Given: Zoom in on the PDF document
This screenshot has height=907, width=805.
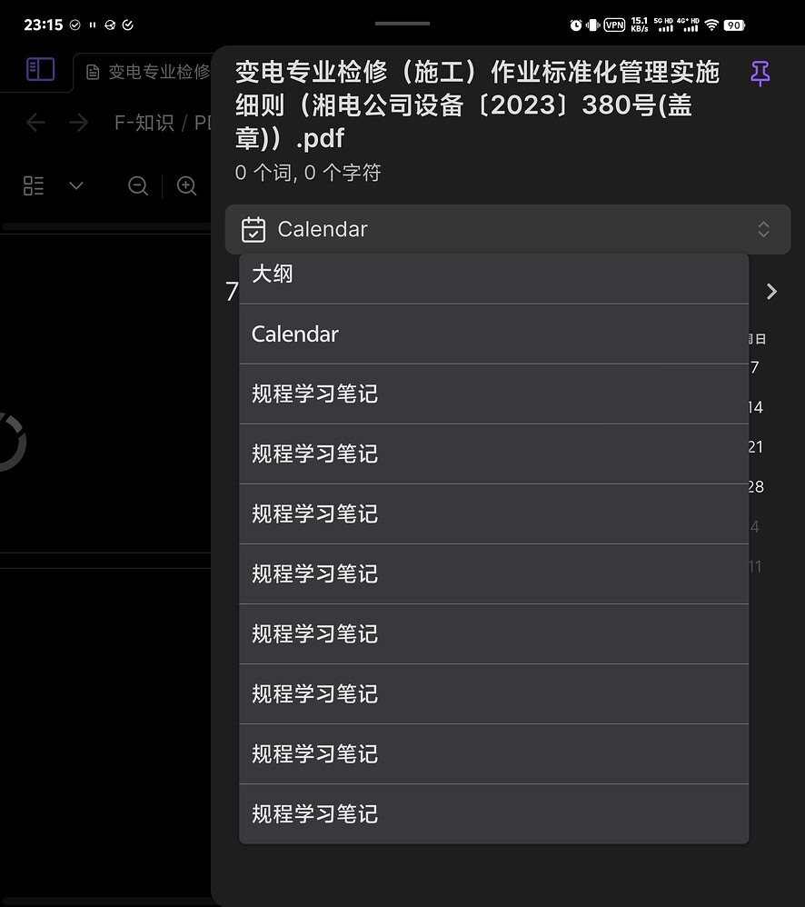Looking at the screenshot, I should (186, 185).
